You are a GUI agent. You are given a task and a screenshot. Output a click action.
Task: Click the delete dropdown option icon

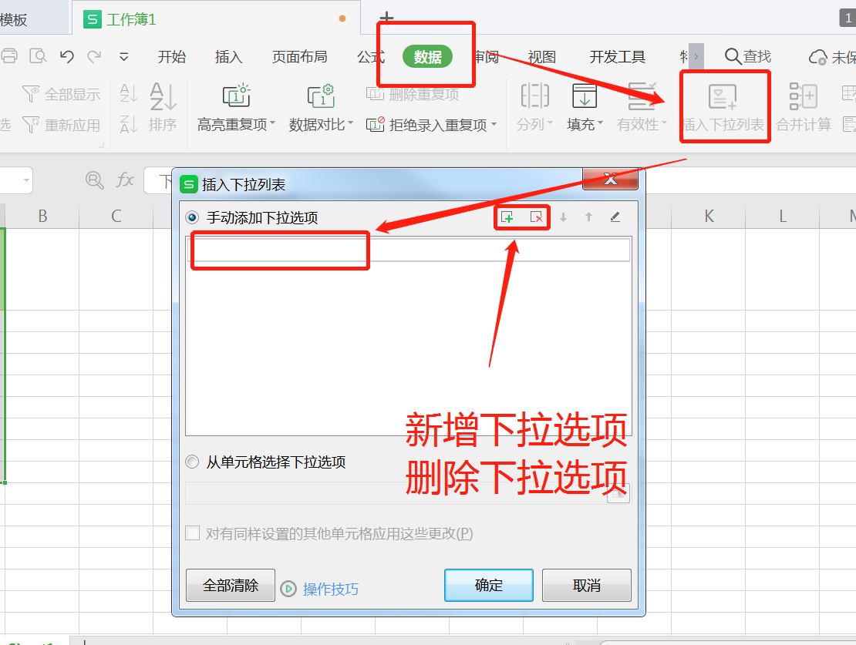click(x=537, y=217)
